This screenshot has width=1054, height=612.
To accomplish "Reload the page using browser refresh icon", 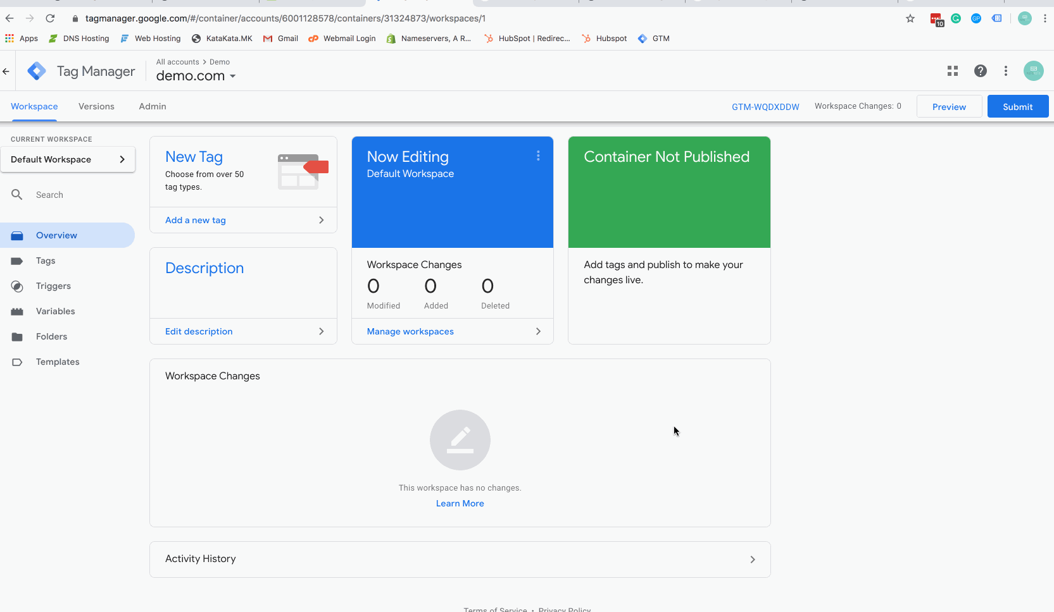I will (x=50, y=18).
